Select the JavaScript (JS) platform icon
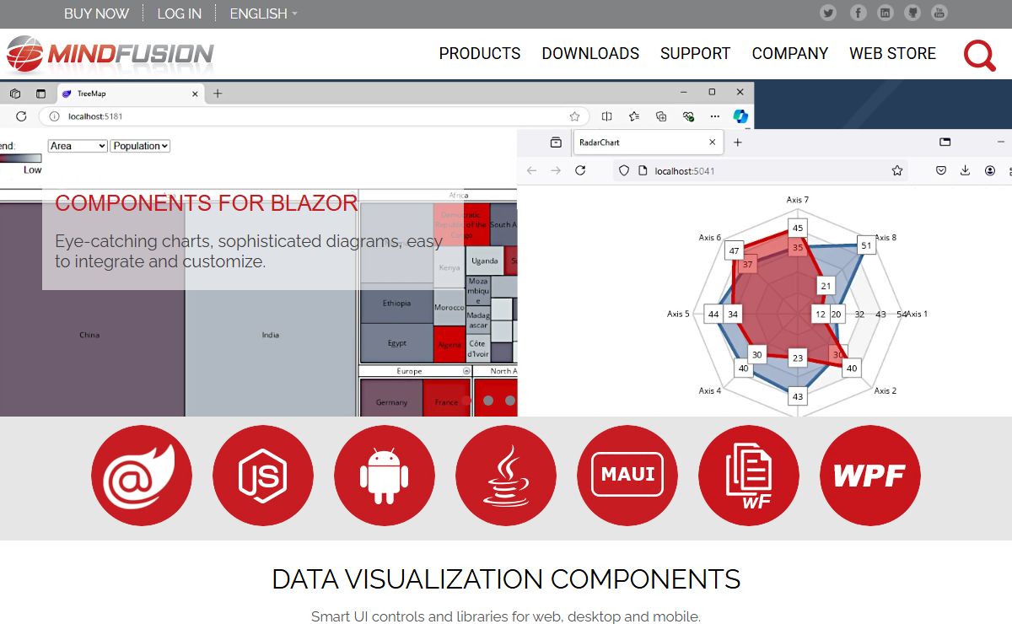The image size is (1012, 624). [263, 476]
